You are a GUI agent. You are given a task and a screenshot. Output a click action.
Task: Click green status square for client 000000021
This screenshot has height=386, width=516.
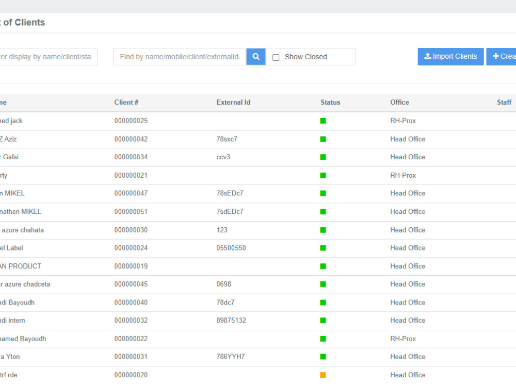[x=323, y=176]
